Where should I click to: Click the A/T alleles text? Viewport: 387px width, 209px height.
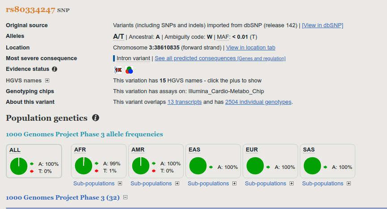coord(118,37)
